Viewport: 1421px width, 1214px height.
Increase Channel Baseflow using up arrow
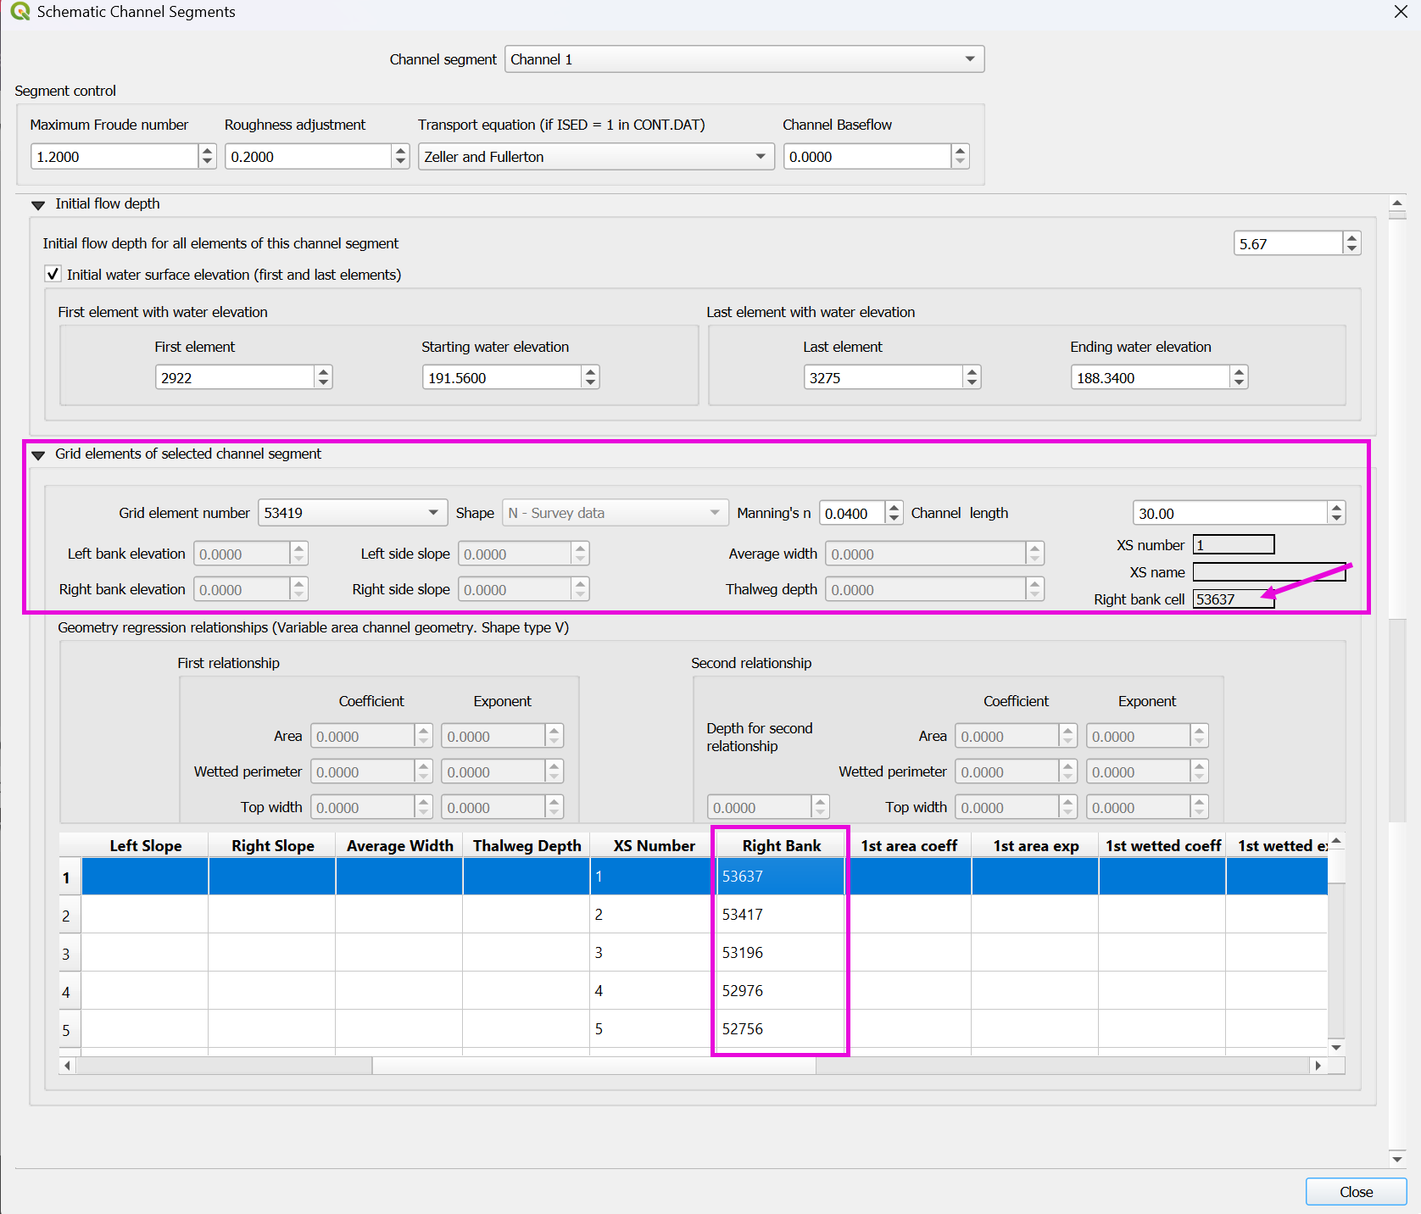click(x=960, y=151)
